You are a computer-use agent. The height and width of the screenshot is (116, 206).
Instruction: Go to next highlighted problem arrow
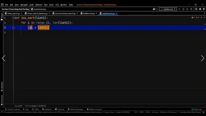click(204, 17)
